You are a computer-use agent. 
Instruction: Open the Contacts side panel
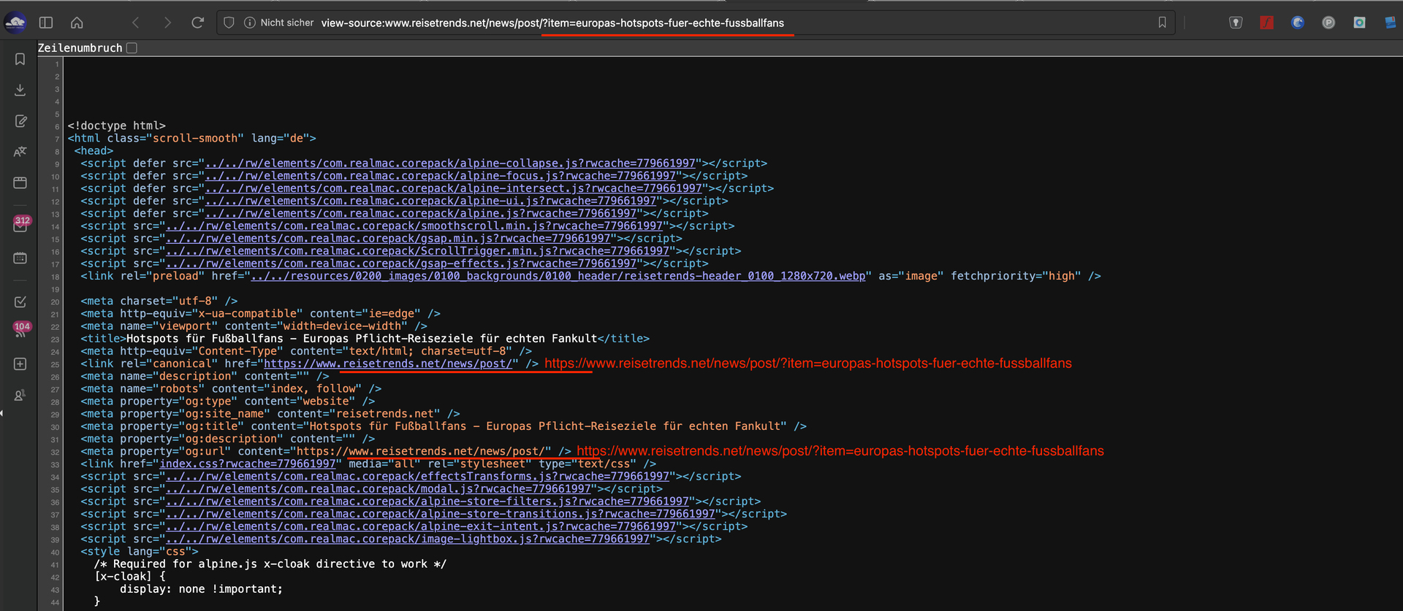(x=20, y=395)
